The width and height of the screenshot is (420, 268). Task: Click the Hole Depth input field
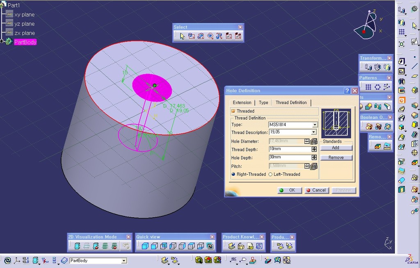coord(290,158)
